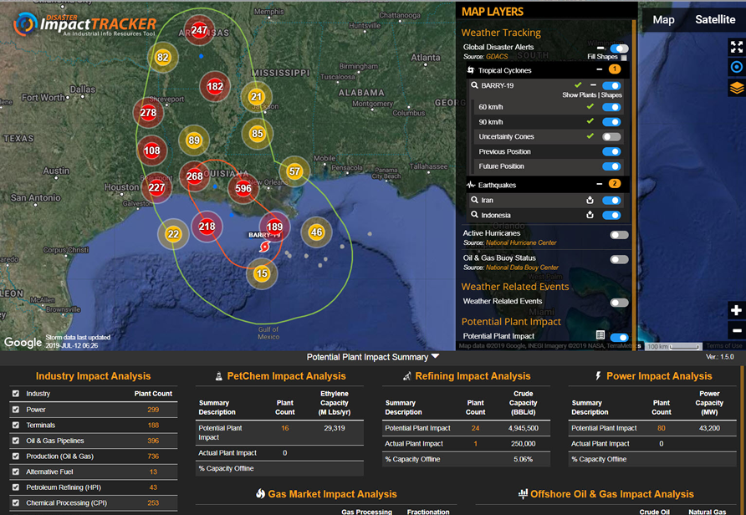Screen dimensions: 746x515
Task: Open the National Data Buoy Center link
Action: click(522, 268)
